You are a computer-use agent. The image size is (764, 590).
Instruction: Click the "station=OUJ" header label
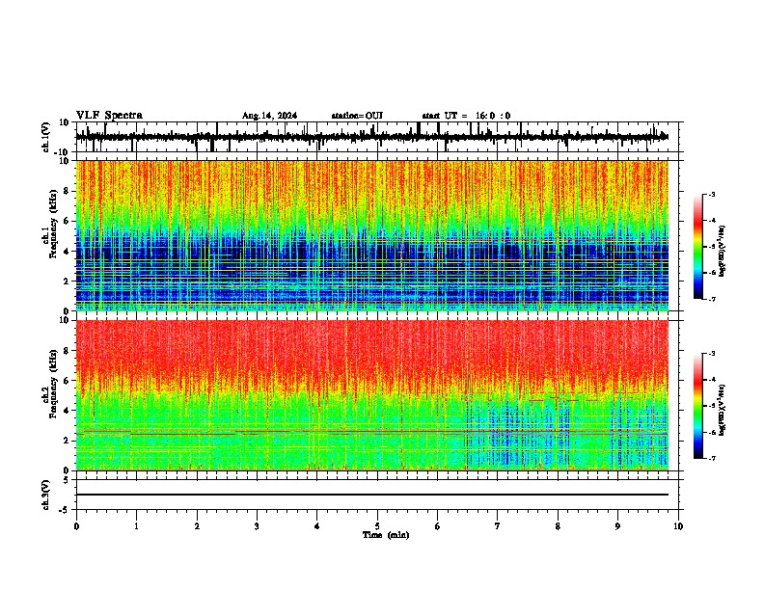point(357,116)
